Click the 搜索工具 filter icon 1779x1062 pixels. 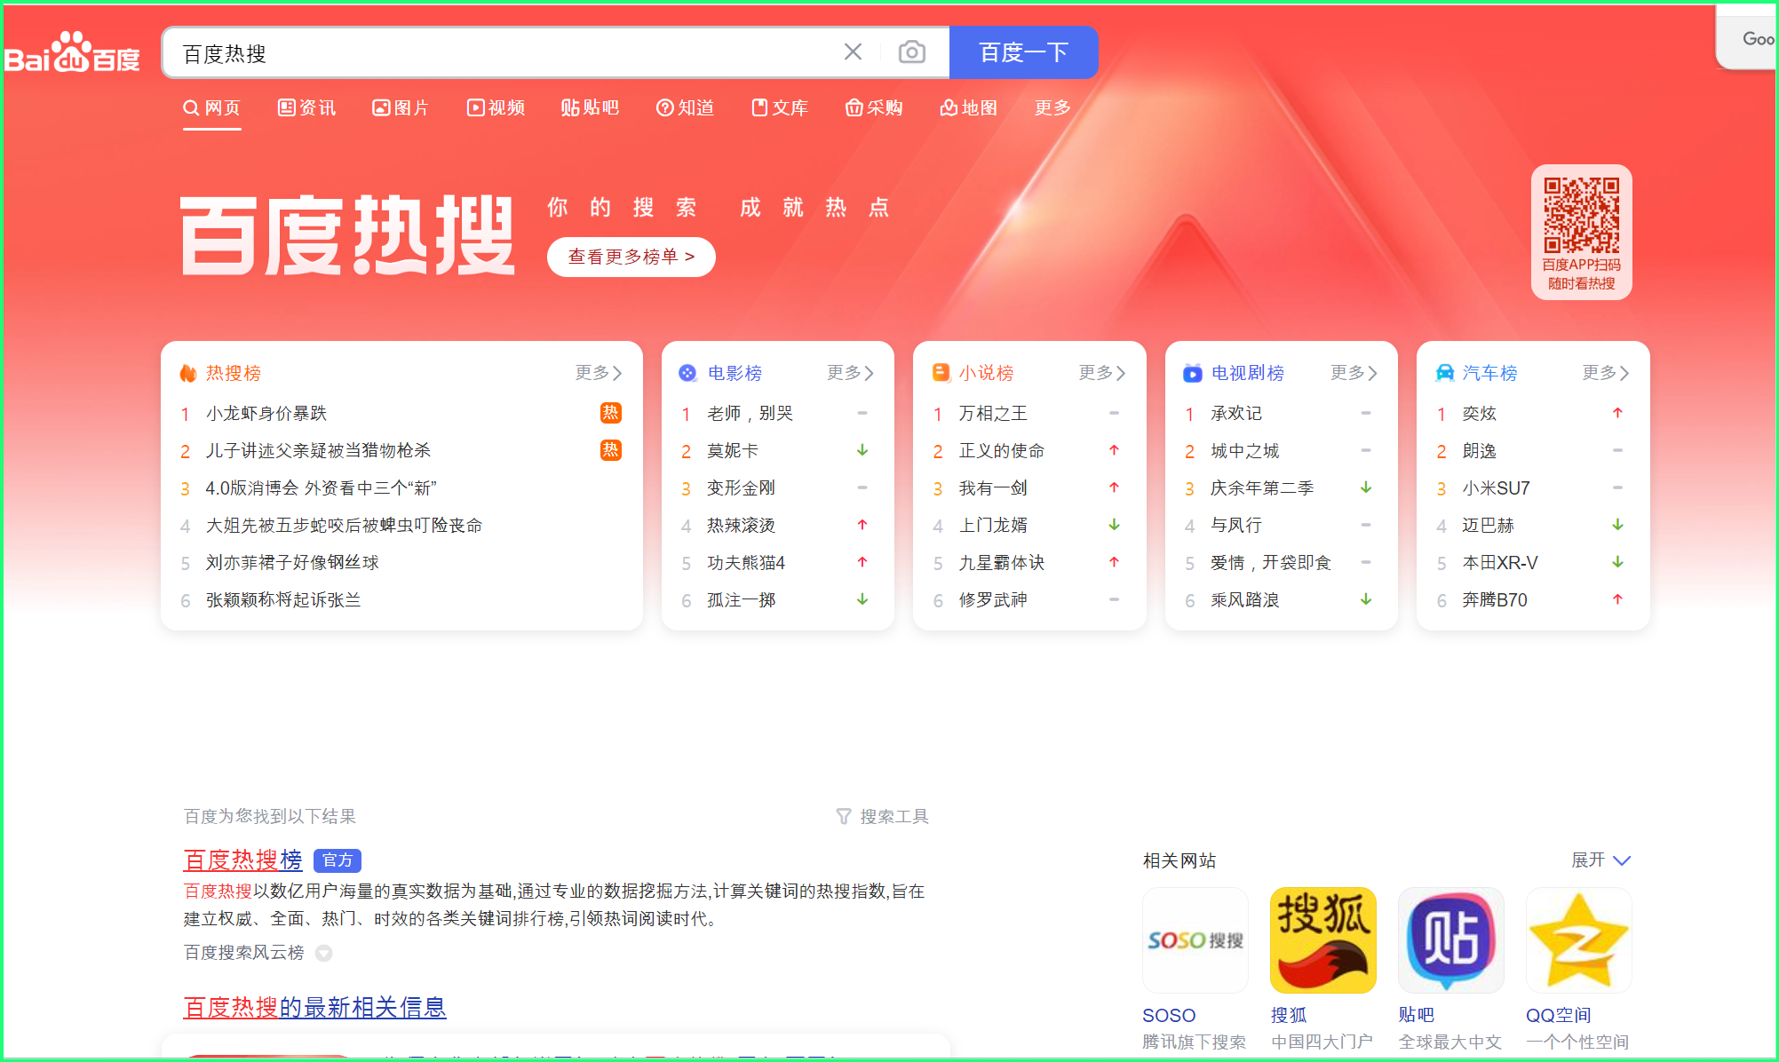tap(844, 816)
